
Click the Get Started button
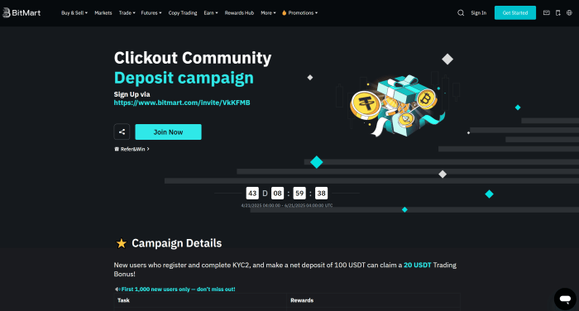[x=515, y=13]
